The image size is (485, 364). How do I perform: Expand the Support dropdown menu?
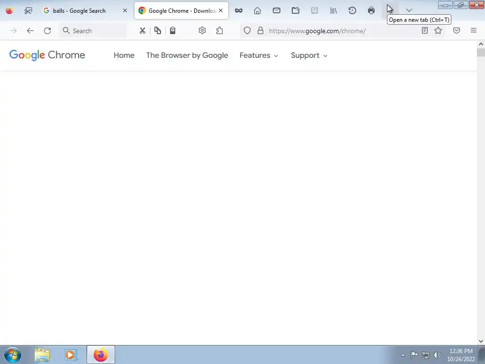pyautogui.click(x=309, y=55)
